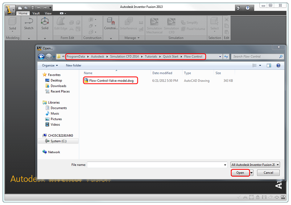
Task: Click the Redo arrow in quick access toolbar
Action: click(45, 8)
